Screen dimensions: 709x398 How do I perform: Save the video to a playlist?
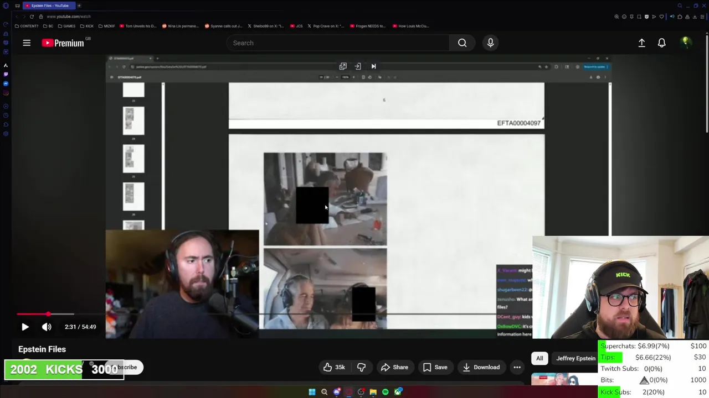[435, 367]
